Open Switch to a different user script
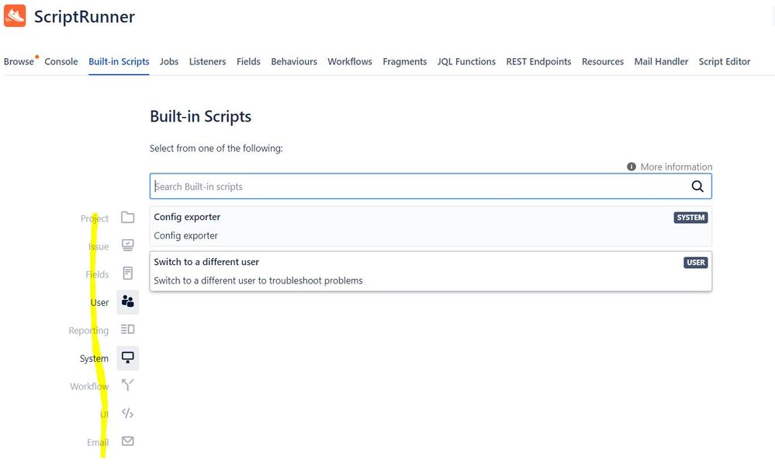The image size is (775, 471). pyautogui.click(x=431, y=271)
